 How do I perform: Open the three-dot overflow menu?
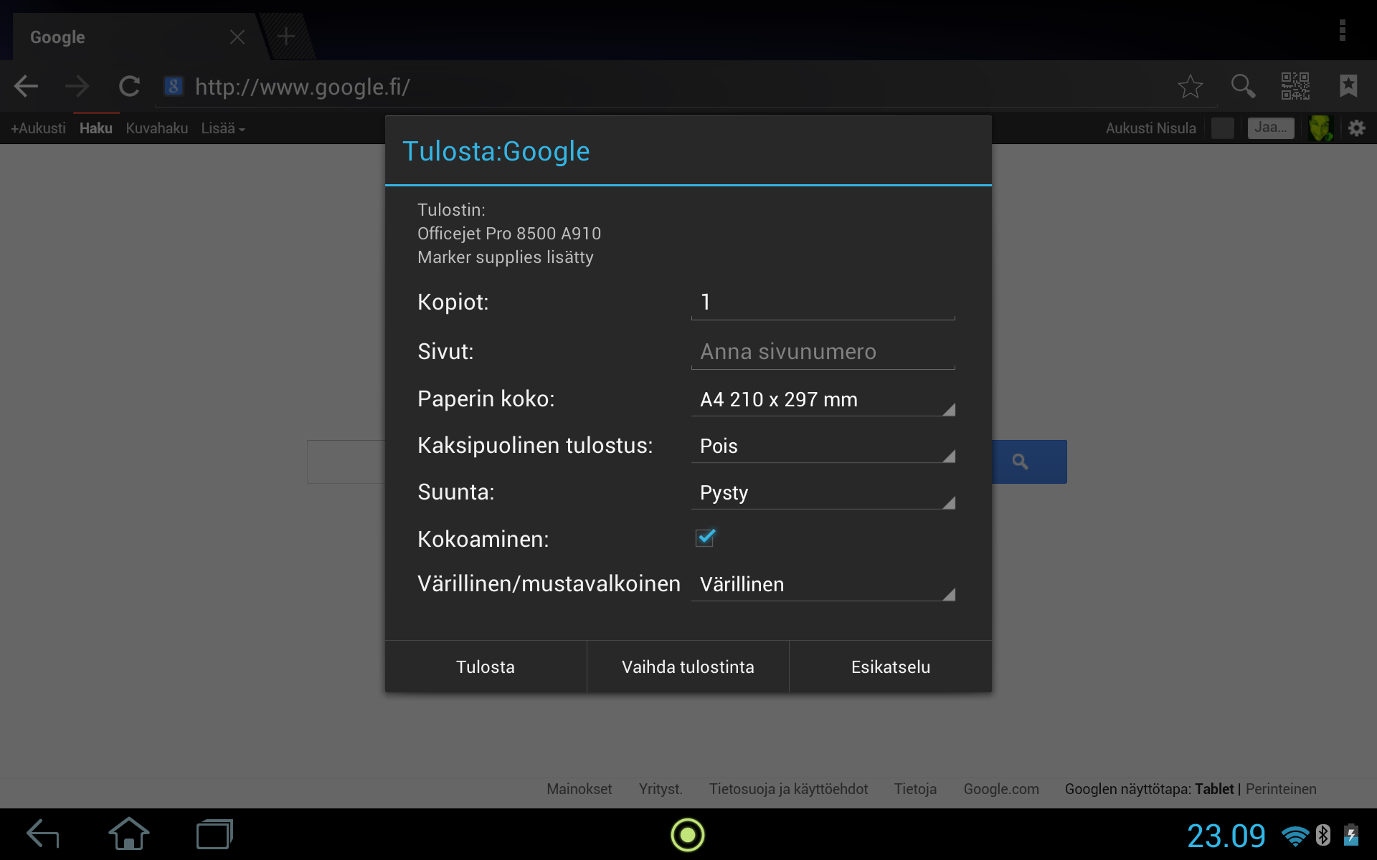coord(1342,31)
